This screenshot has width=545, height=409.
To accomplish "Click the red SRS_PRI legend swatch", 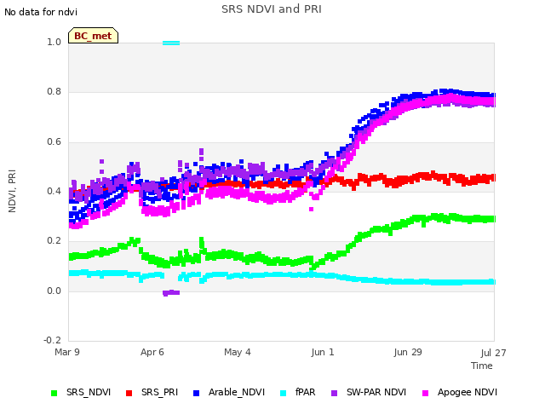I will click(x=129, y=393).
